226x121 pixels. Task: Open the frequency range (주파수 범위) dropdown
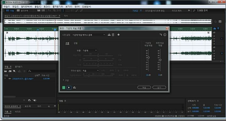click(x=90, y=70)
